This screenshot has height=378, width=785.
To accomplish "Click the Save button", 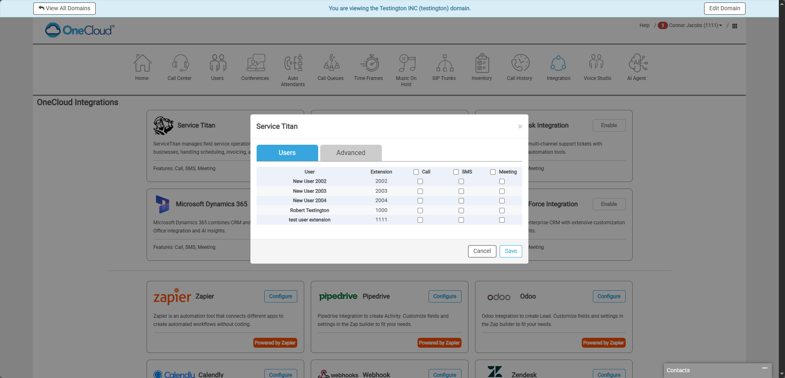I will tap(510, 251).
